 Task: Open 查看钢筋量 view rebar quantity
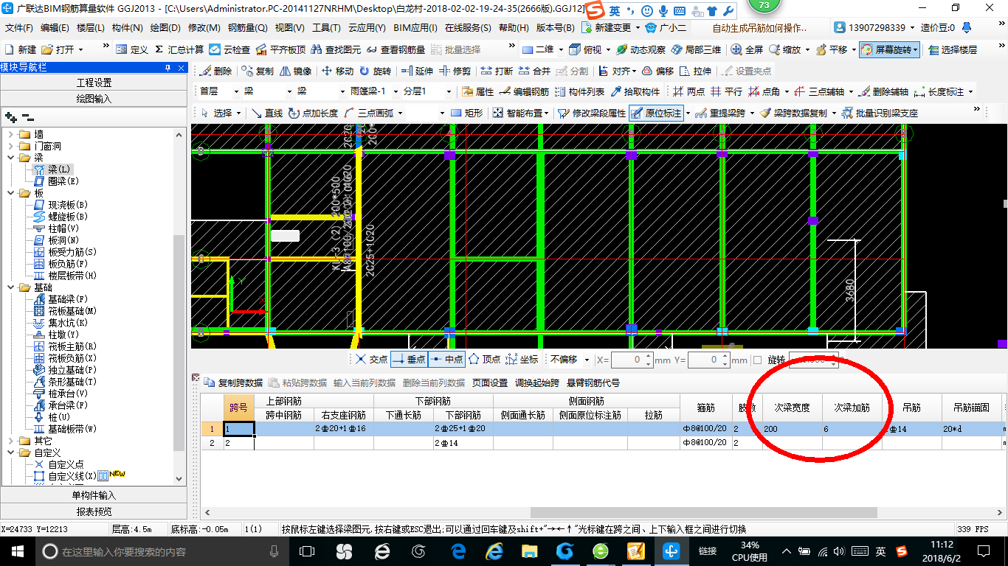pos(396,49)
